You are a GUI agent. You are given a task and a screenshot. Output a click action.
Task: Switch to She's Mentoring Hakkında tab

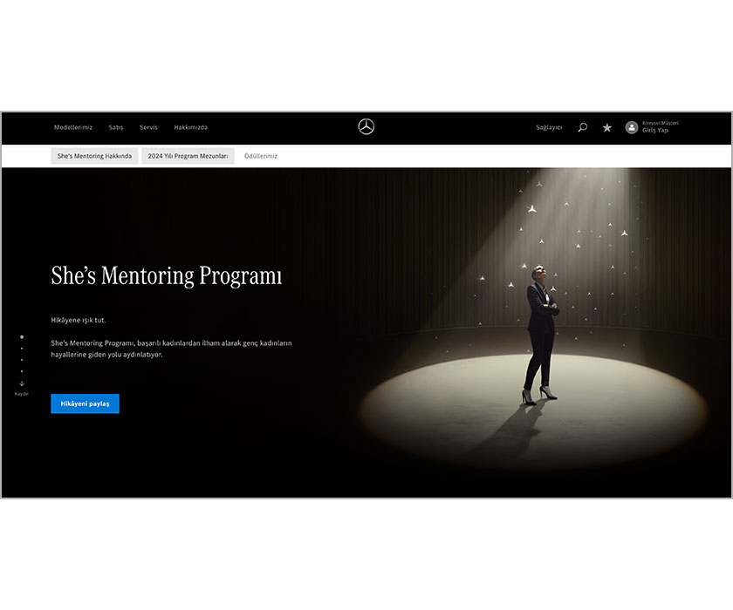coord(94,156)
